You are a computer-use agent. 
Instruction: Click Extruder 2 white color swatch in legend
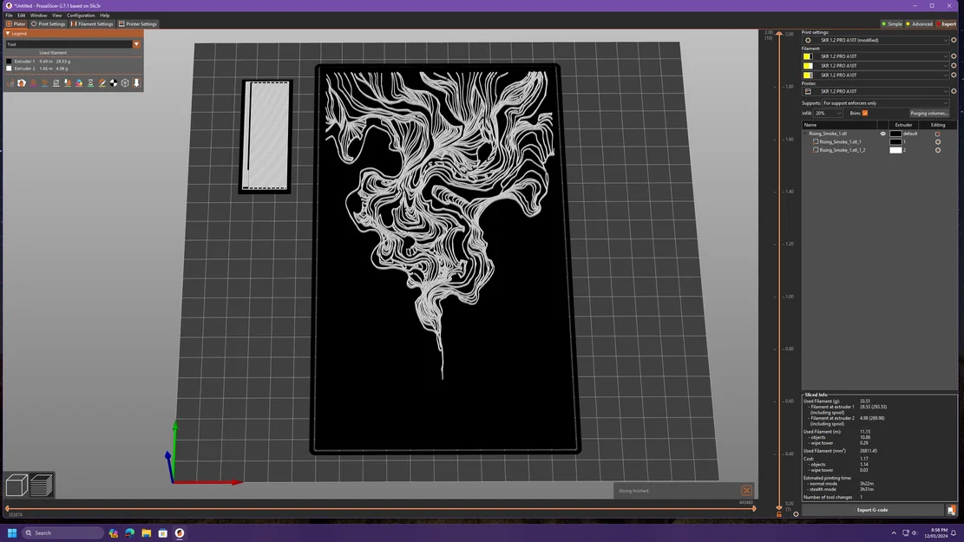pos(9,69)
